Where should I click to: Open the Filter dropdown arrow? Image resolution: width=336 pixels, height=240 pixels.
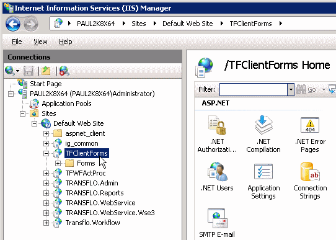[x=291, y=89]
